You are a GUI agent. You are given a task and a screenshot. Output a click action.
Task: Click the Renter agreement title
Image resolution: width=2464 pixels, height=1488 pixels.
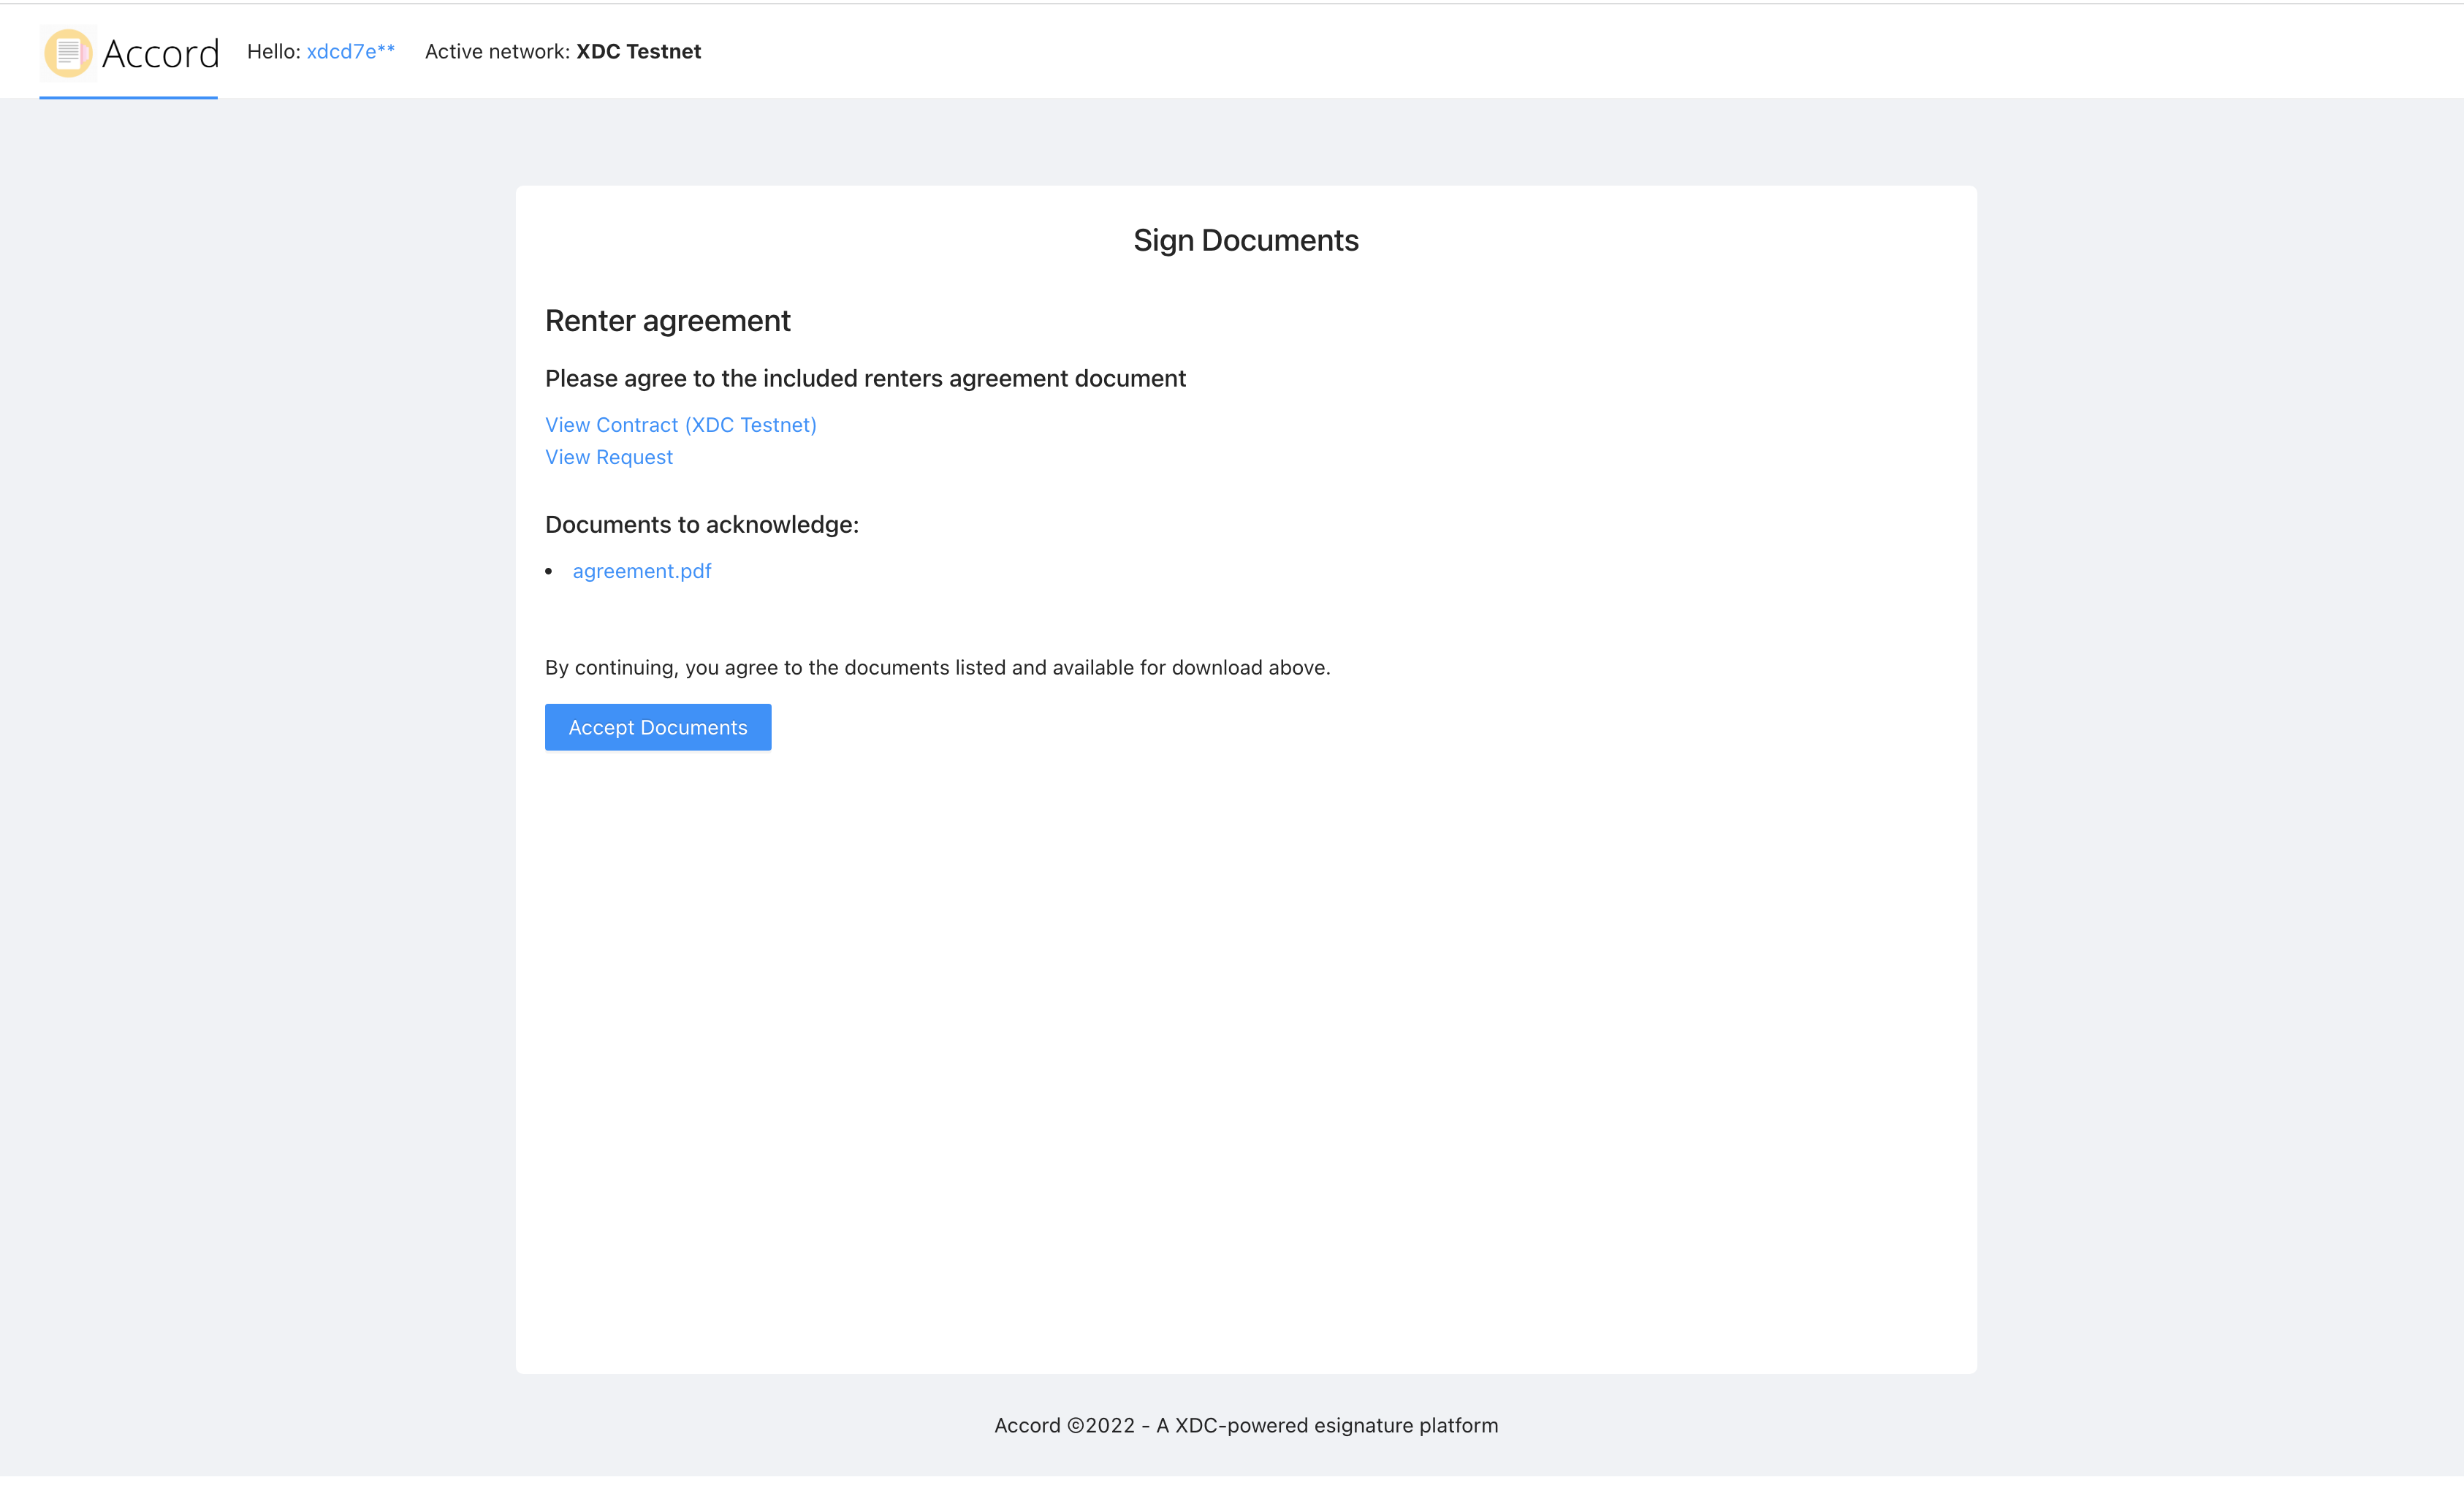(667, 321)
